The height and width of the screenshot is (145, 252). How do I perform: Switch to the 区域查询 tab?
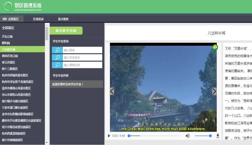[x=38, y=19]
